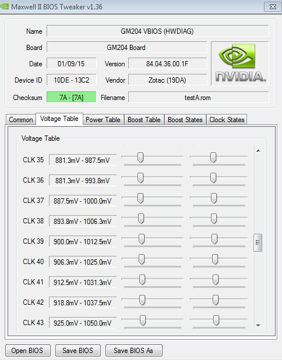This screenshot has width=282, height=360.
Task: Click CLK 35 maximum voltage slider handle
Action: [213, 158]
